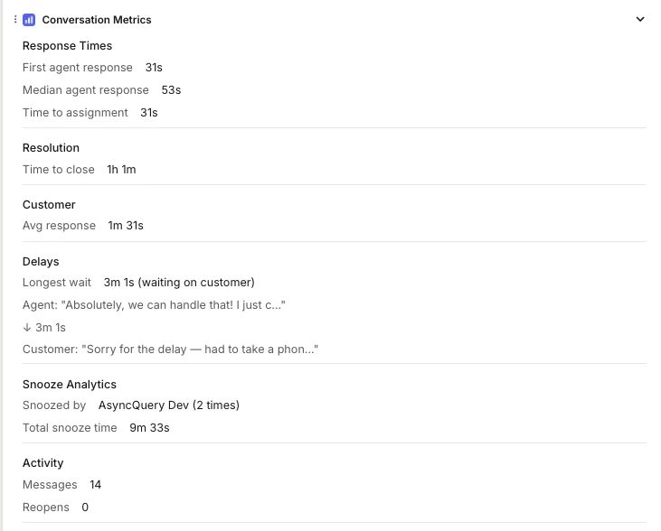Select the Response Times section heading

[67, 45]
